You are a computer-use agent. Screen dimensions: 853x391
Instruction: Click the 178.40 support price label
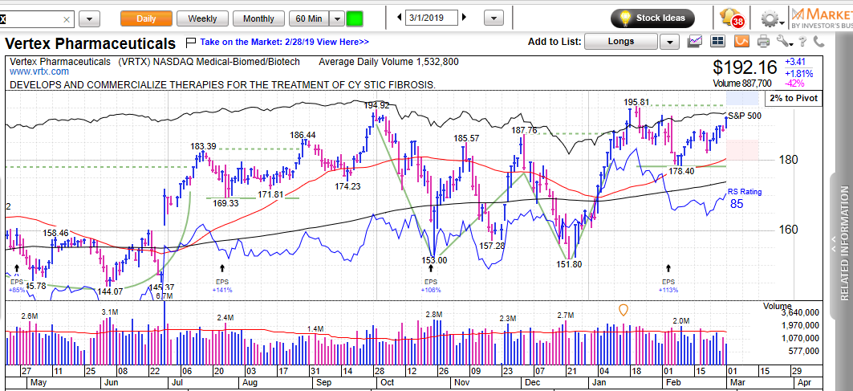point(681,171)
